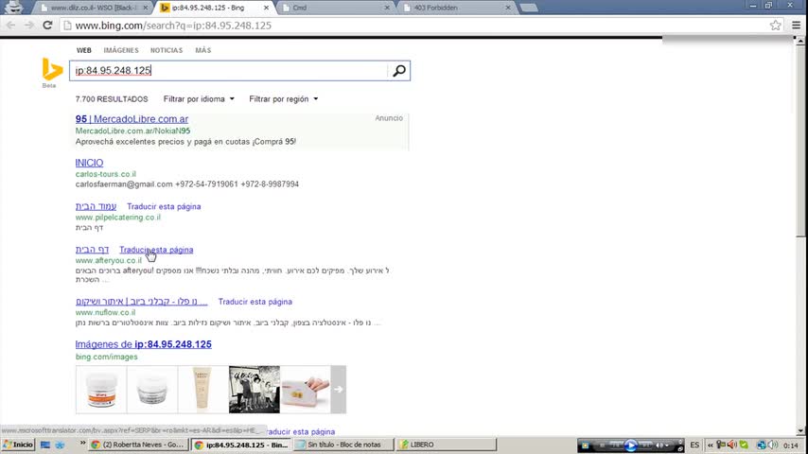Viewport: 808px width, 454px height.
Task: Translate the afteryou.co.il result page
Action: (156, 250)
